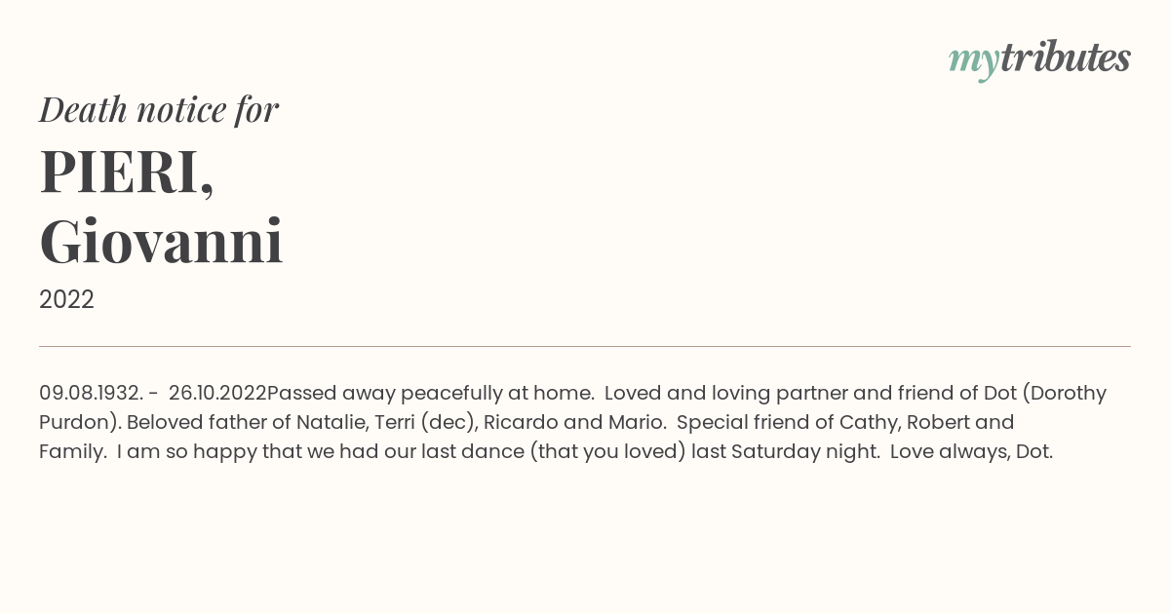Viewport: 1170px width, 614px height.
Task: Click 'Special friend of Cathy' text
Action: [787, 423]
